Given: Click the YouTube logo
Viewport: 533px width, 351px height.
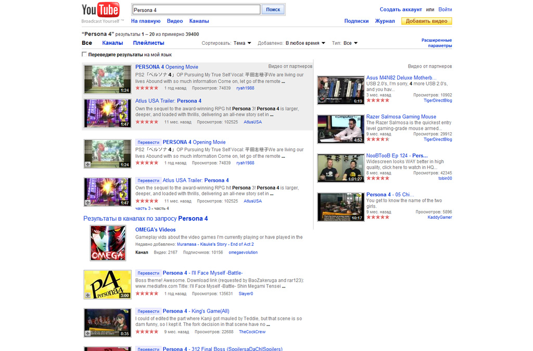Looking at the screenshot, I should point(100,10).
